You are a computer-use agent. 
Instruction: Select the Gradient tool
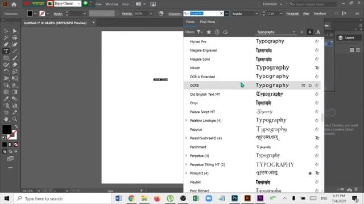coord(15,92)
